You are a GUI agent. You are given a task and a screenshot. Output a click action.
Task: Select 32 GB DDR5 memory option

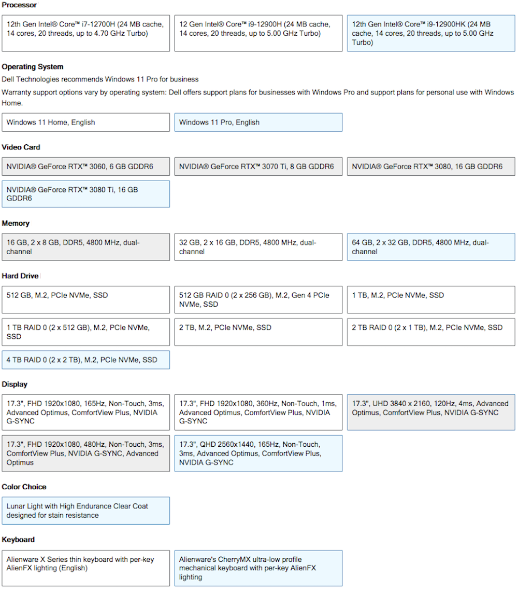(x=258, y=247)
